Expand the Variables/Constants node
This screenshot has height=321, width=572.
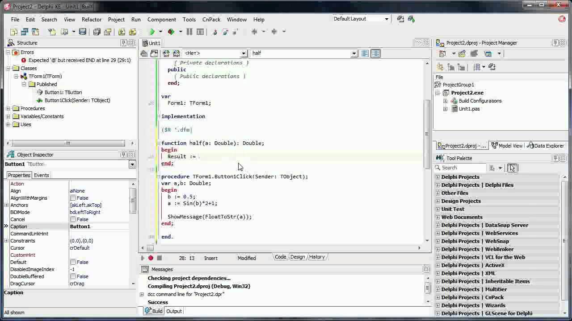8,116
